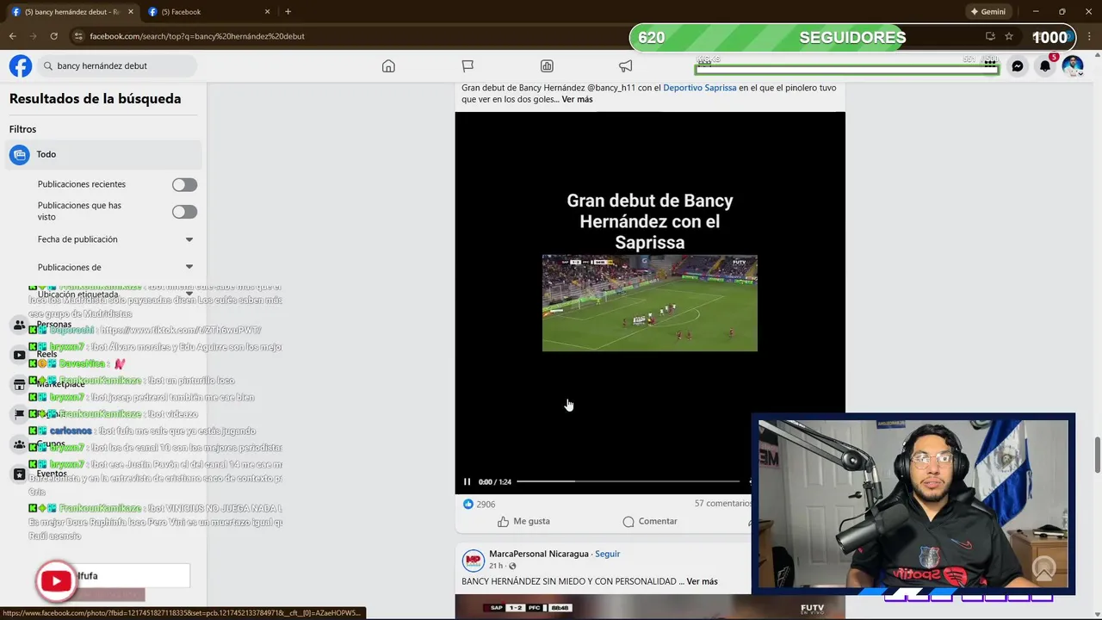This screenshot has height=620, width=1102.
Task: Open a new browser tab
Action: pyautogui.click(x=288, y=12)
